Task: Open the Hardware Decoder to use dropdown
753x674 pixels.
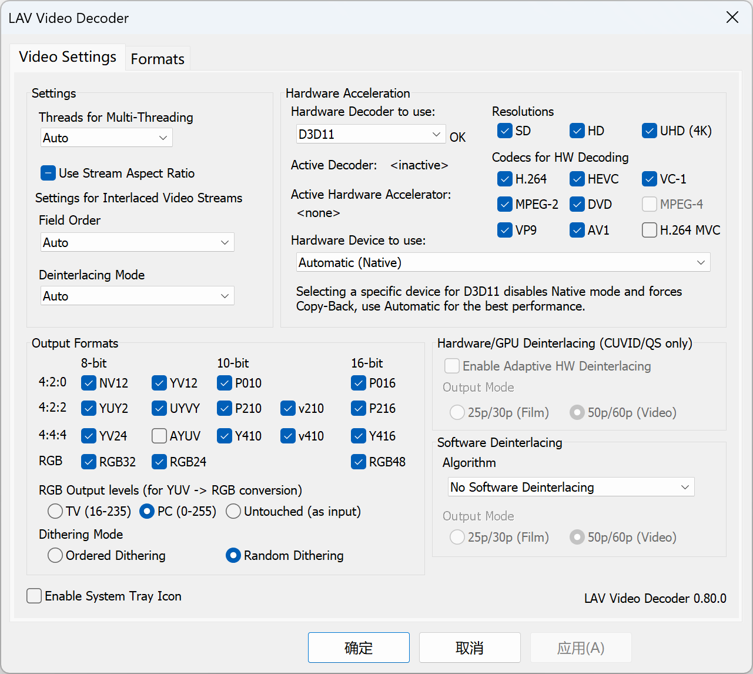Action: pyautogui.click(x=370, y=134)
